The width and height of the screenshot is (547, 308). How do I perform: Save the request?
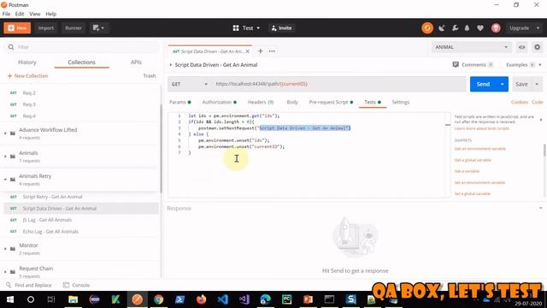(x=521, y=84)
